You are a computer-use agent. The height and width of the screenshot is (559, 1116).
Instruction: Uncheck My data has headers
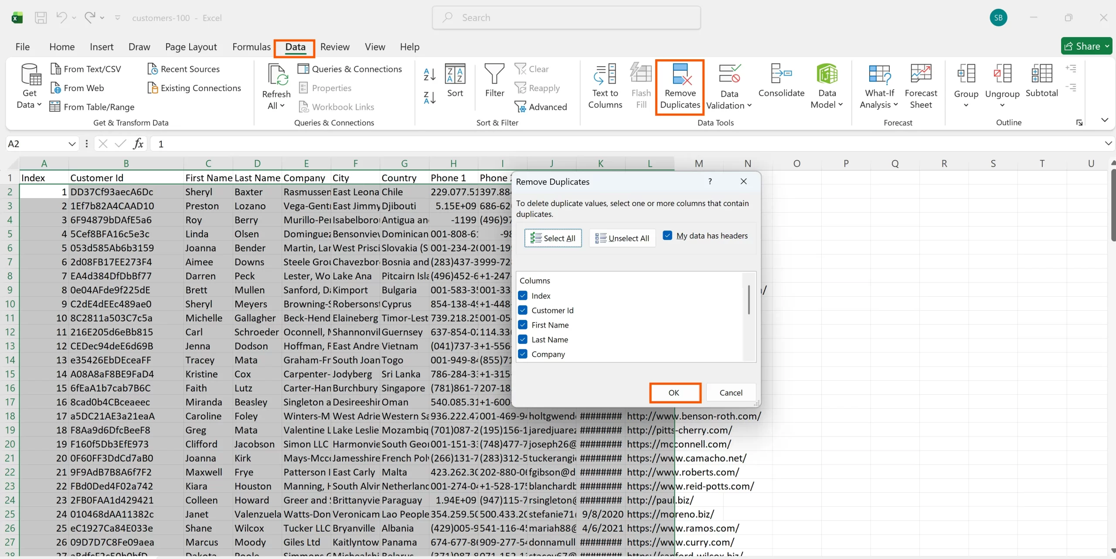pos(667,235)
